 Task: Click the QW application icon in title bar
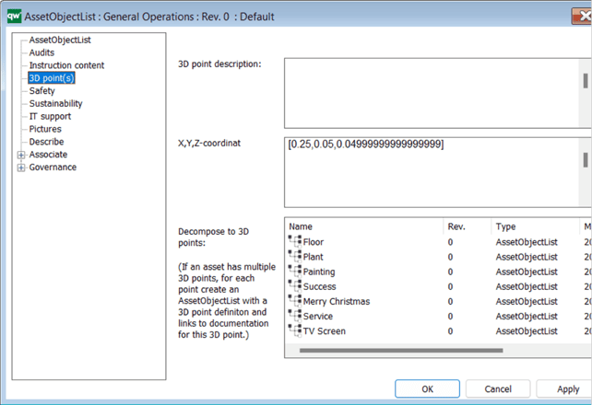coord(14,13)
